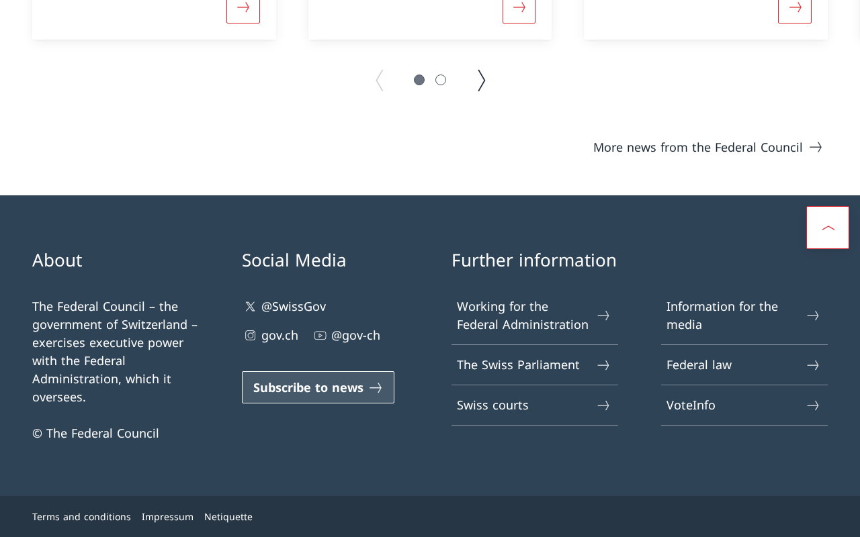Viewport: 860px width, 537px height.
Task: Open Information for the media link
Action: (x=744, y=315)
